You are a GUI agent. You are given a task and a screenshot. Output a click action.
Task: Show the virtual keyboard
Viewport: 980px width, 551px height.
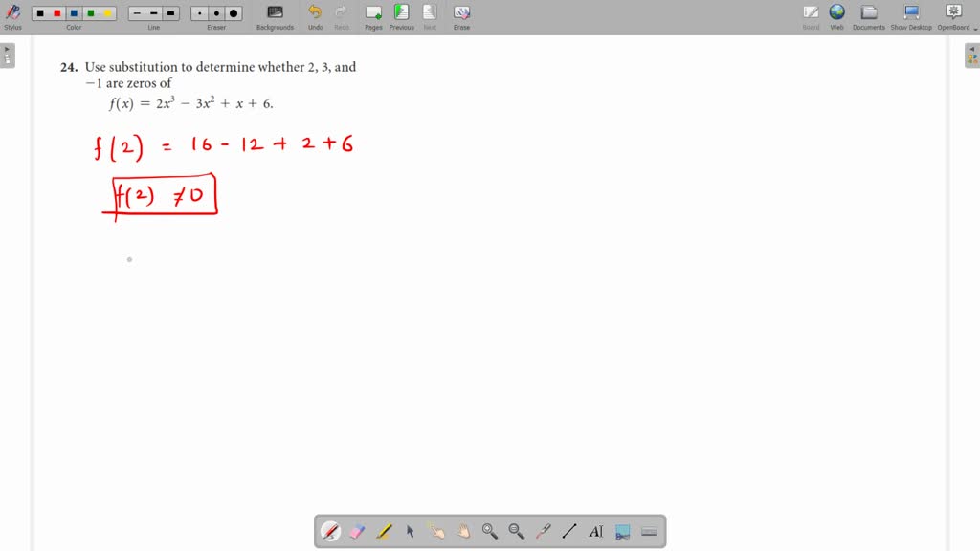[650, 531]
